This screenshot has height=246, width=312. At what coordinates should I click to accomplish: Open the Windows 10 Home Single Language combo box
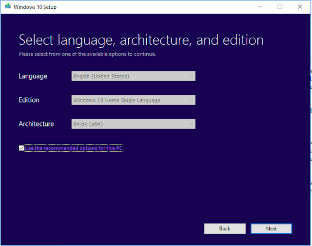tap(133, 100)
